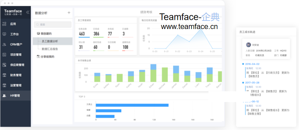The height and width of the screenshot is (130, 299).
Task: Click the 员工季度绩效 card title
Action: tap(84, 20)
